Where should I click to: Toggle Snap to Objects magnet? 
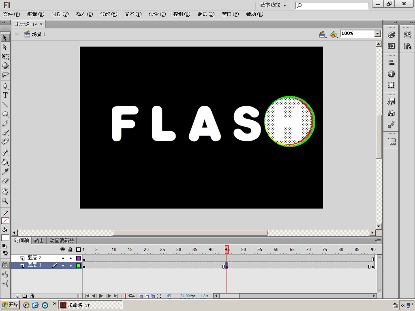point(5,265)
